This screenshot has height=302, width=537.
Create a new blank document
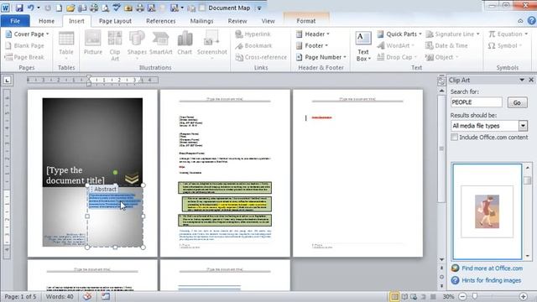[59, 8]
